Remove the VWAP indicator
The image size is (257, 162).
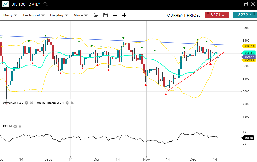coord(32,103)
